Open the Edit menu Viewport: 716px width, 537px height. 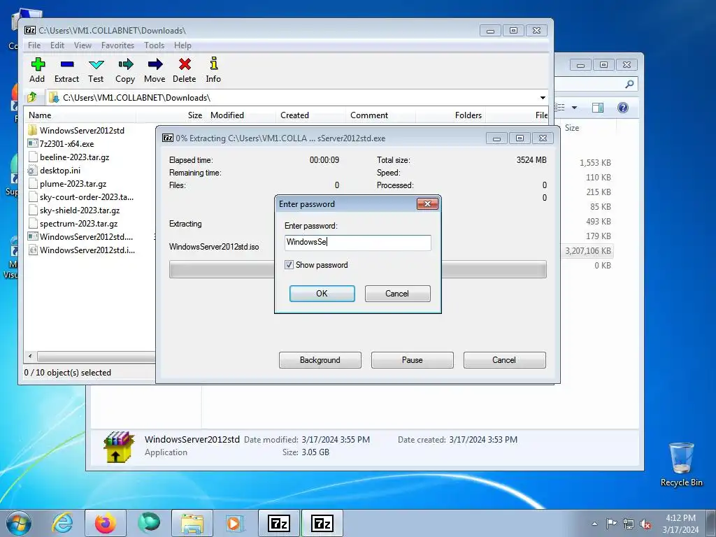57,45
